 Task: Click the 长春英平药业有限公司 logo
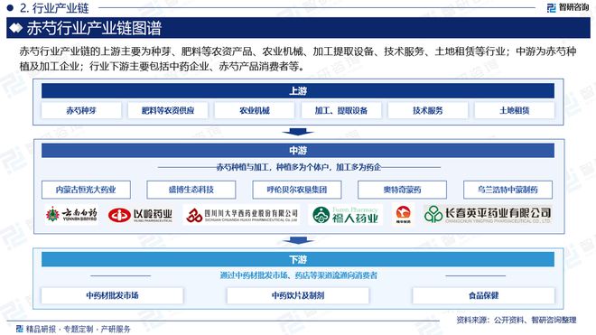click(x=488, y=214)
